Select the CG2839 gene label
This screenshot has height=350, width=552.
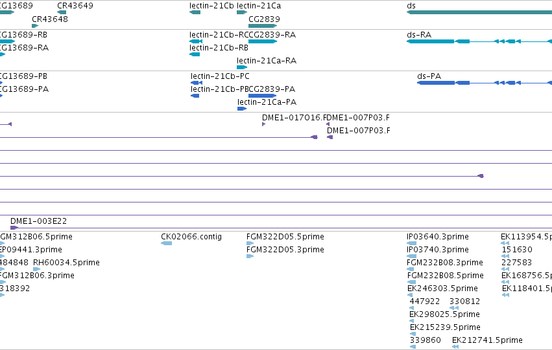[x=264, y=19]
